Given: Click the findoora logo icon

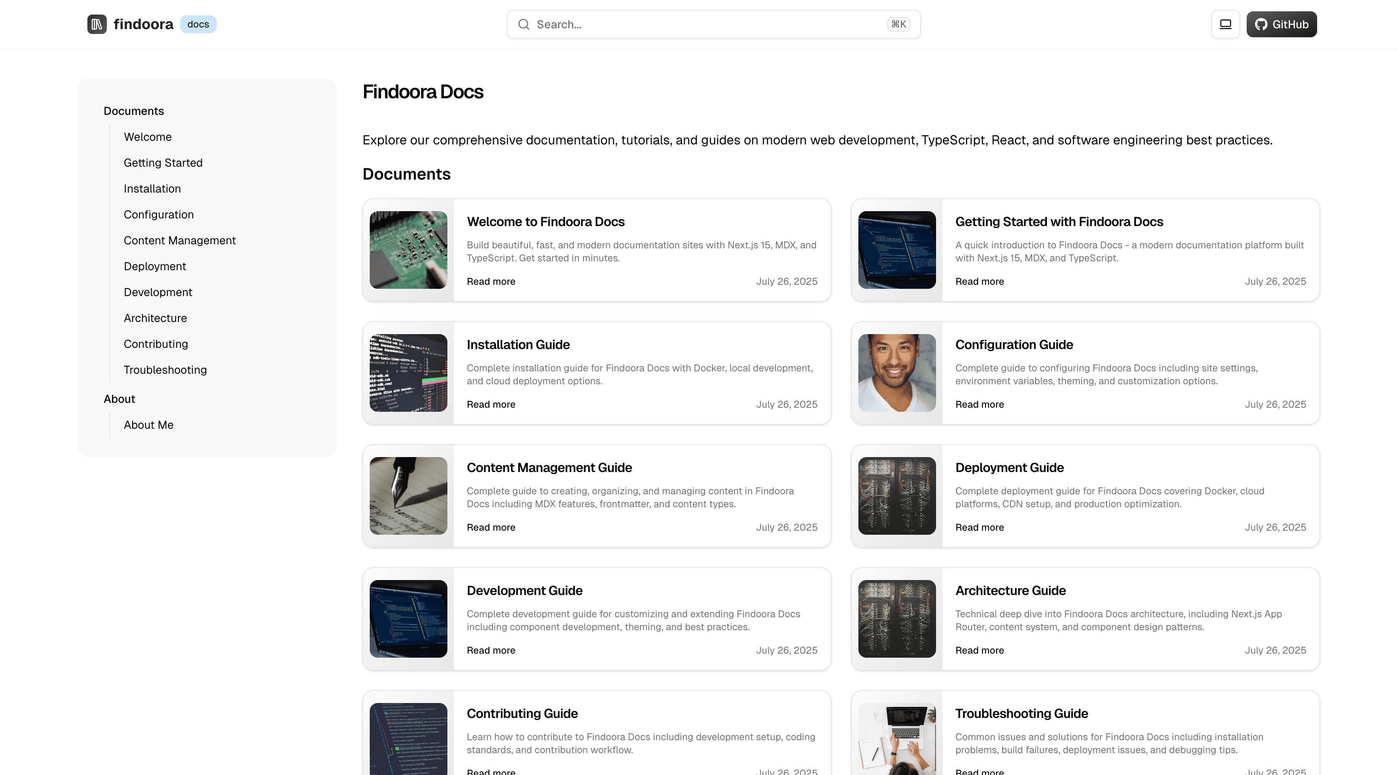Looking at the screenshot, I should (x=97, y=24).
